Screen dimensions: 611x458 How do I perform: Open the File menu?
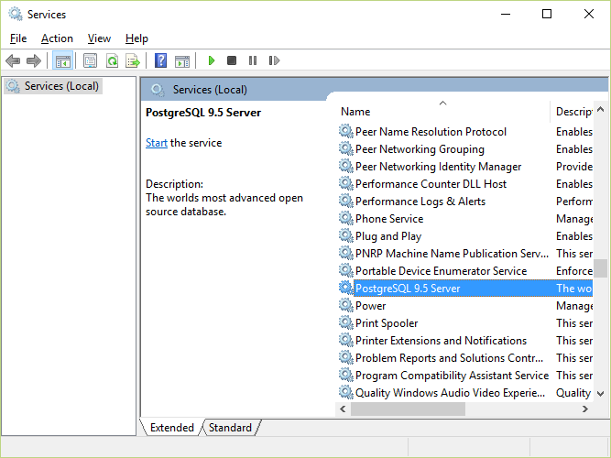(x=18, y=38)
